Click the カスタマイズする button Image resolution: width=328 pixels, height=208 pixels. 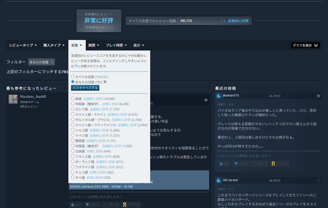pos(85,88)
